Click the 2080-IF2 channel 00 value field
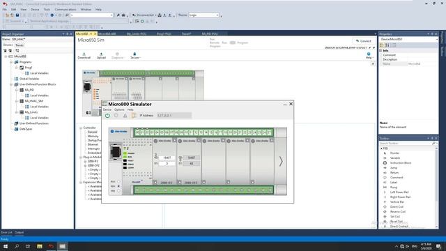The height and width of the screenshot is (251, 446). click(167, 158)
